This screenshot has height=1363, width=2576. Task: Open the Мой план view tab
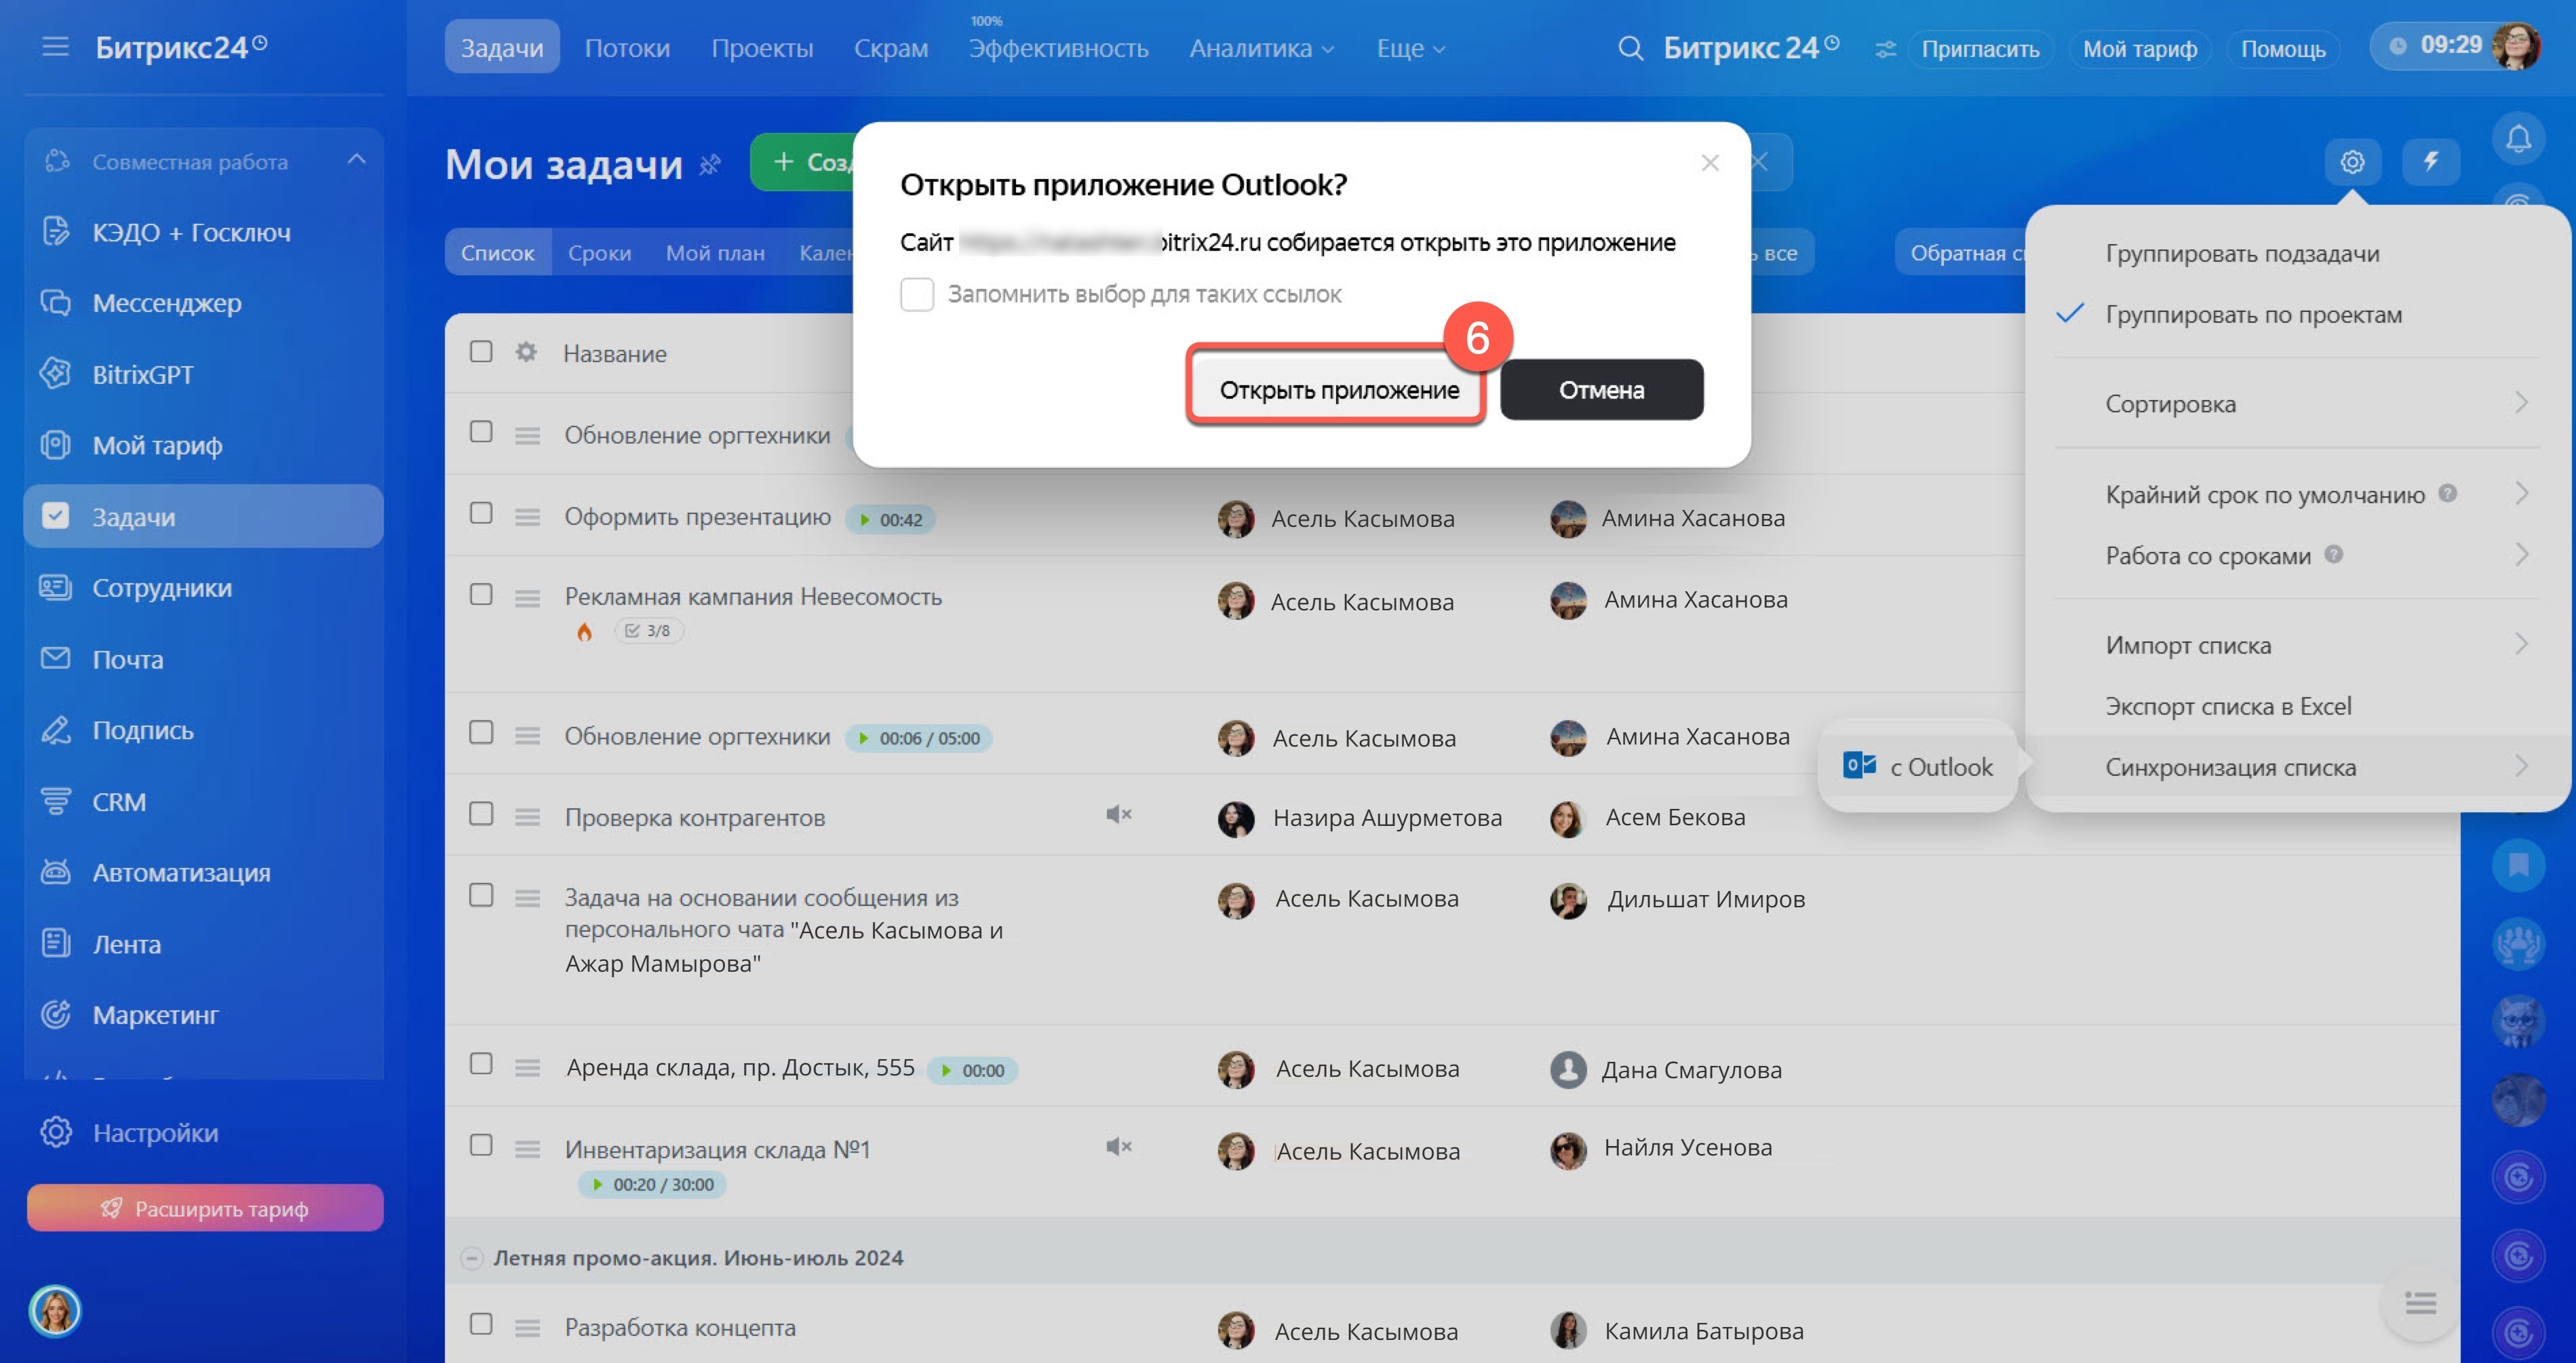715,253
